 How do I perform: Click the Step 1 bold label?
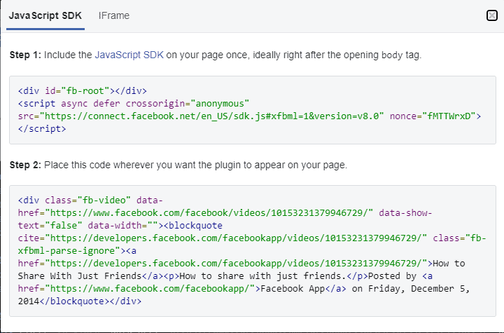tap(25, 55)
